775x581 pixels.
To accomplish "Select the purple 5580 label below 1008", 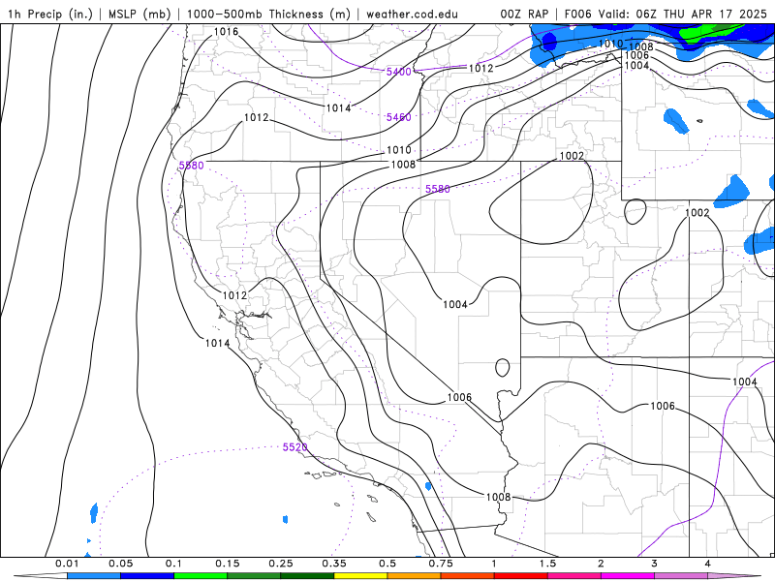I will pyautogui.click(x=438, y=189).
